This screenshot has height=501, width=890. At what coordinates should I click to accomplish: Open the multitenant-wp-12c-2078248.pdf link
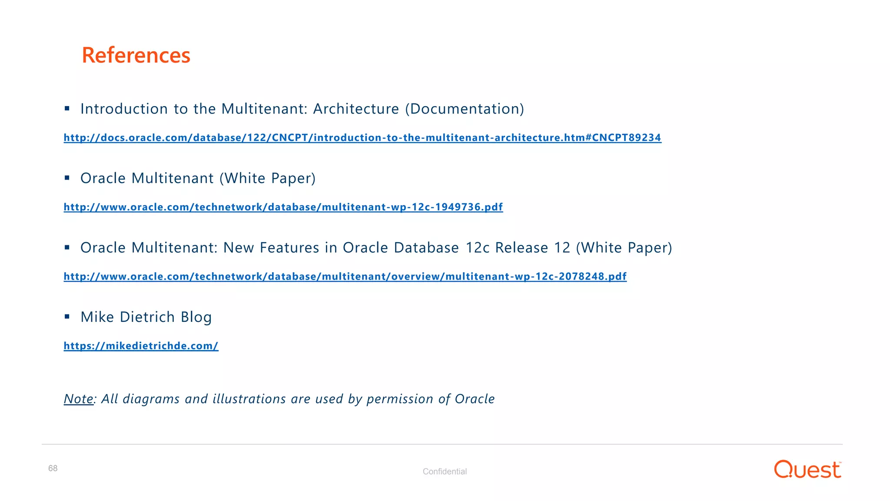[x=345, y=277]
